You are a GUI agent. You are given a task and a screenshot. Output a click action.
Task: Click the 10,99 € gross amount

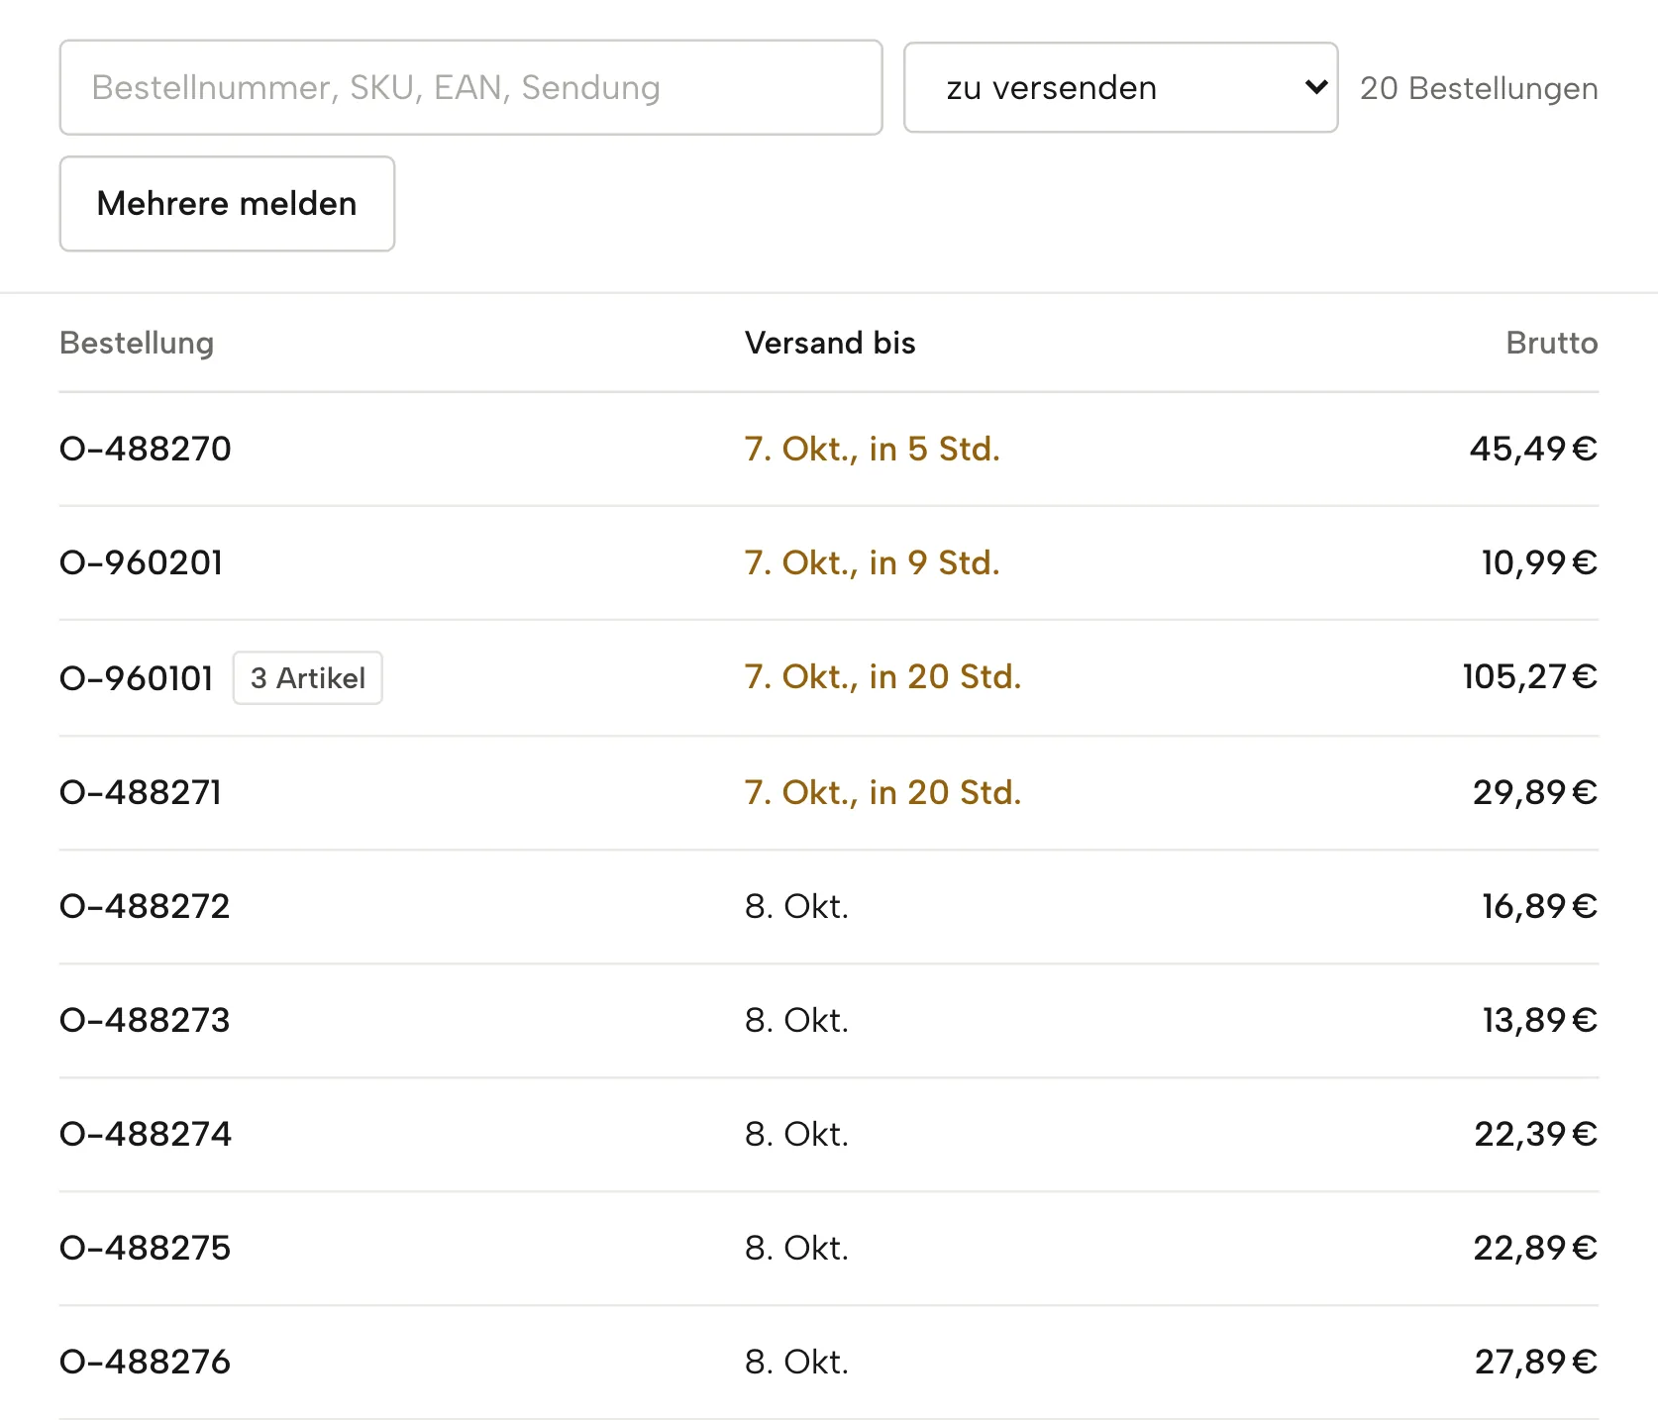(x=1539, y=562)
